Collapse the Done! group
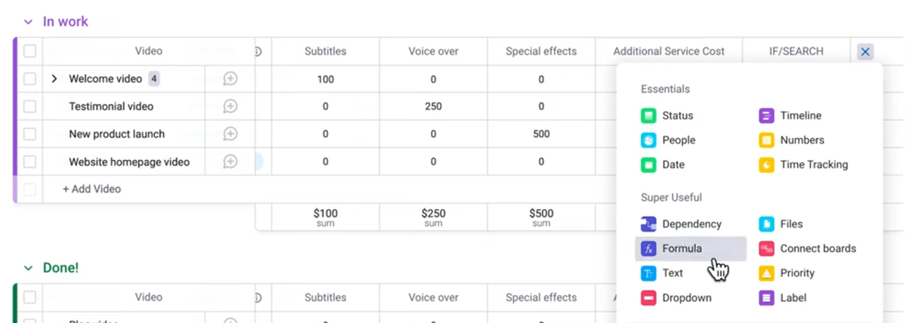The height and width of the screenshot is (323, 906). point(28,268)
